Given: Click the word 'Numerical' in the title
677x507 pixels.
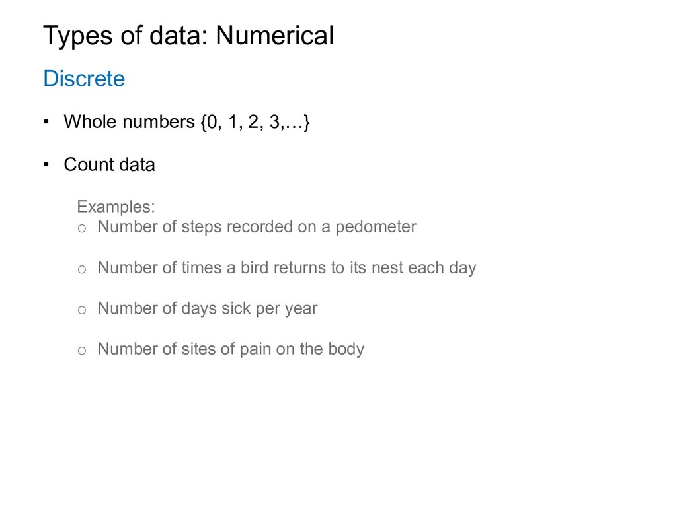Looking at the screenshot, I should [274, 36].
